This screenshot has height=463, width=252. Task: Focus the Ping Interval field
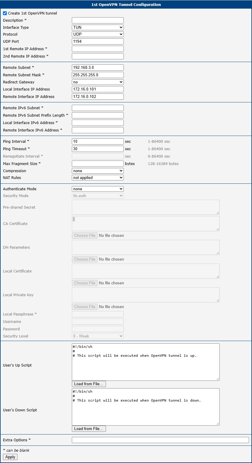point(98,141)
